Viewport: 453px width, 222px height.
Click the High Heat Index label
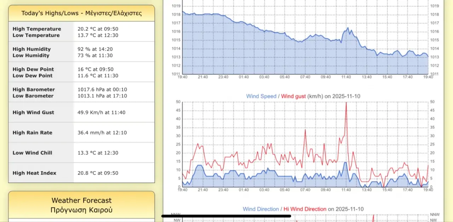click(34, 173)
